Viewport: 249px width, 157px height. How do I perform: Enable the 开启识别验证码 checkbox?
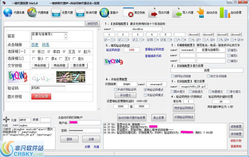pos(115,90)
